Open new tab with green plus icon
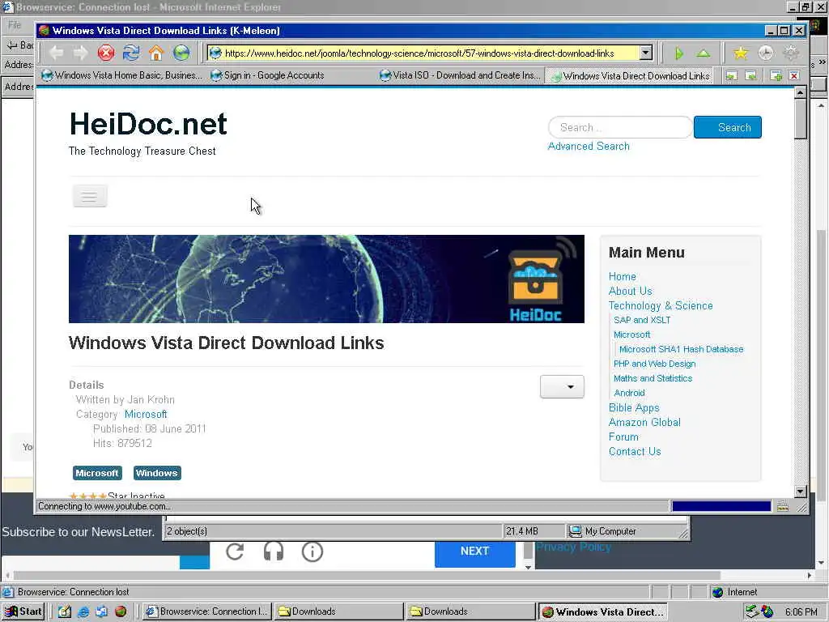This screenshot has height=622, width=829. coord(776,76)
